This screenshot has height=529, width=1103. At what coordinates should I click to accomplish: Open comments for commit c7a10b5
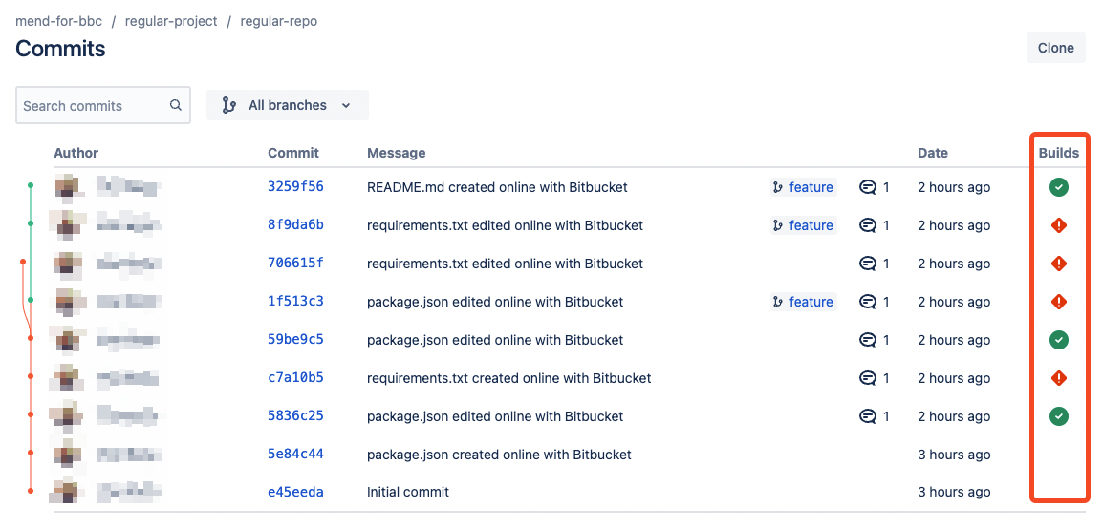pyautogui.click(x=868, y=378)
